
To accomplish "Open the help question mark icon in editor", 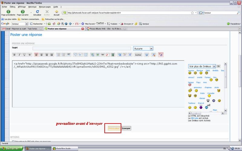I will tap(147, 55).
